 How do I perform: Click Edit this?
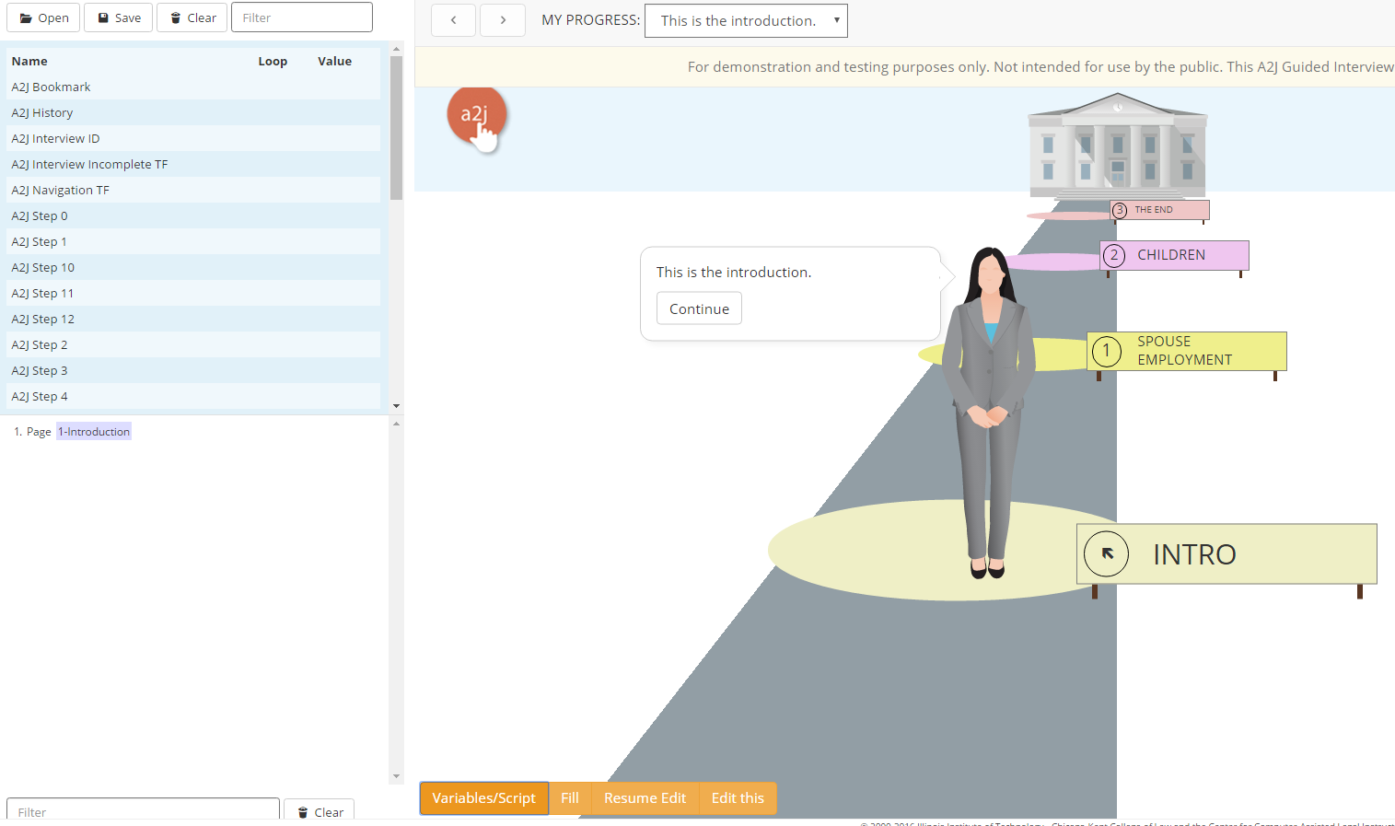[738, 798]
